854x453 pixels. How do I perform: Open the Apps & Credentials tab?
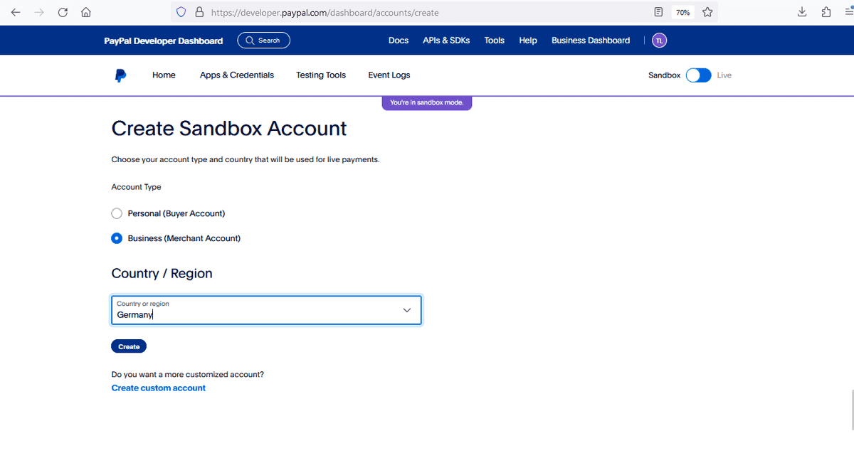[236, 75]
